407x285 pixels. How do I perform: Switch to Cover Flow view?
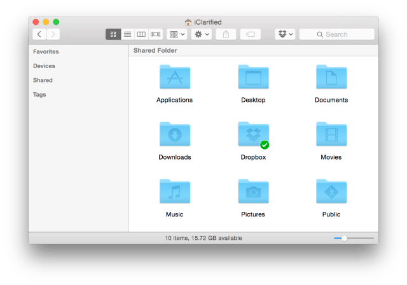[x=155, y=34]
